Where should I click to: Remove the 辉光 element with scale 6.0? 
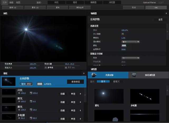(x=80, y=102)
